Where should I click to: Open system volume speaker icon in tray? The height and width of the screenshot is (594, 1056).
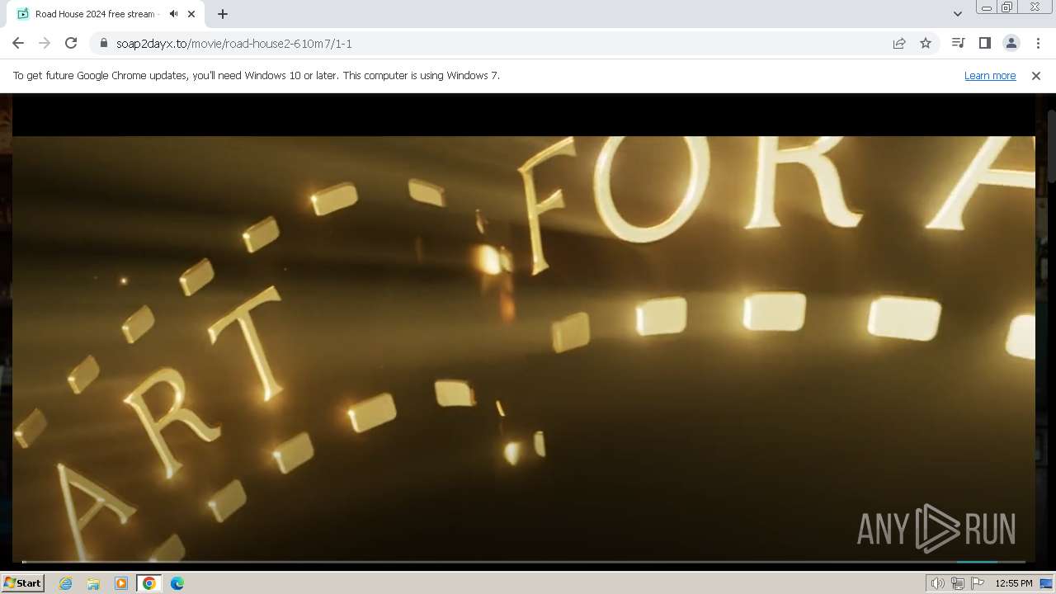937,583
